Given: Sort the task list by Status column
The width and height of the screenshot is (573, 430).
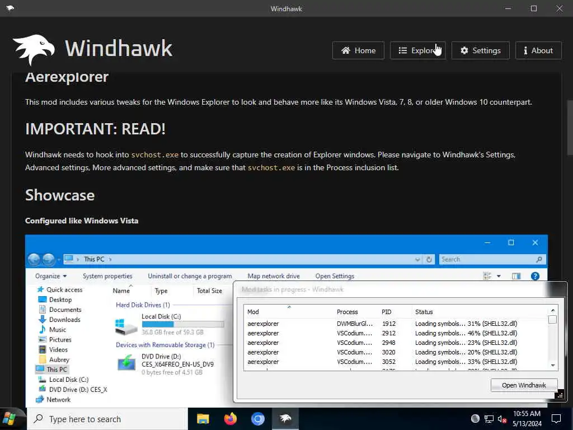Looking at the screenshot, I should click(x=424, y=312).
